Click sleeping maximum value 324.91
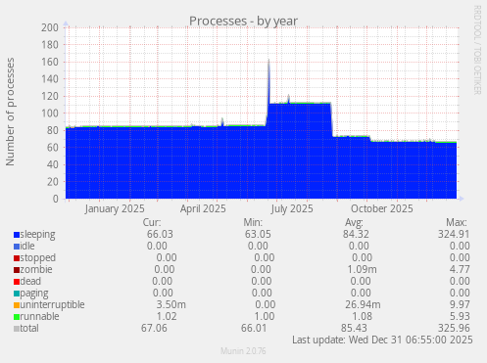 click(x=454, y=234)
